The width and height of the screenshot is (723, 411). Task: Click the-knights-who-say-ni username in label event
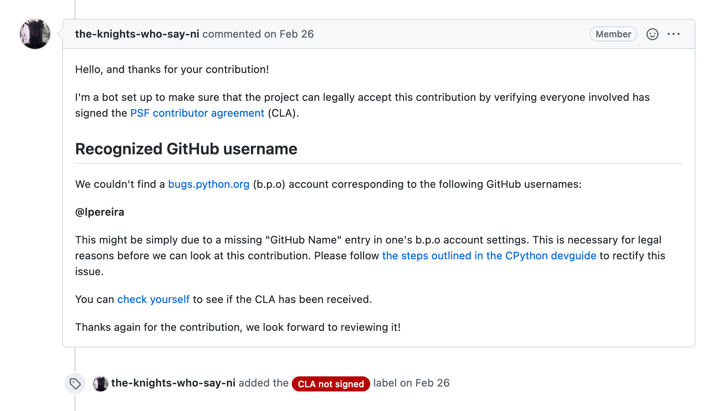(173, 383)
